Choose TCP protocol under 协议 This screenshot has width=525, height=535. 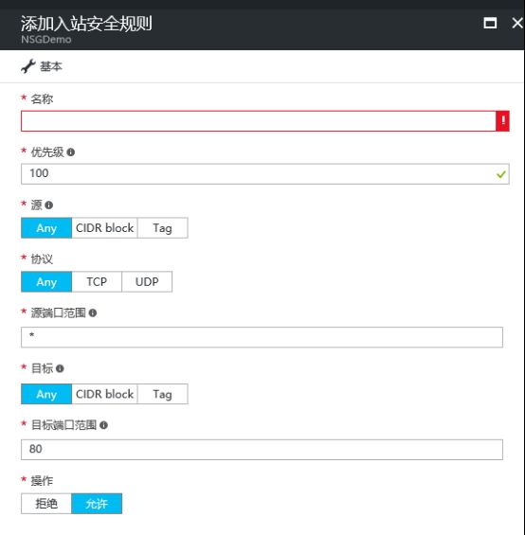click(x=97, y=282)
